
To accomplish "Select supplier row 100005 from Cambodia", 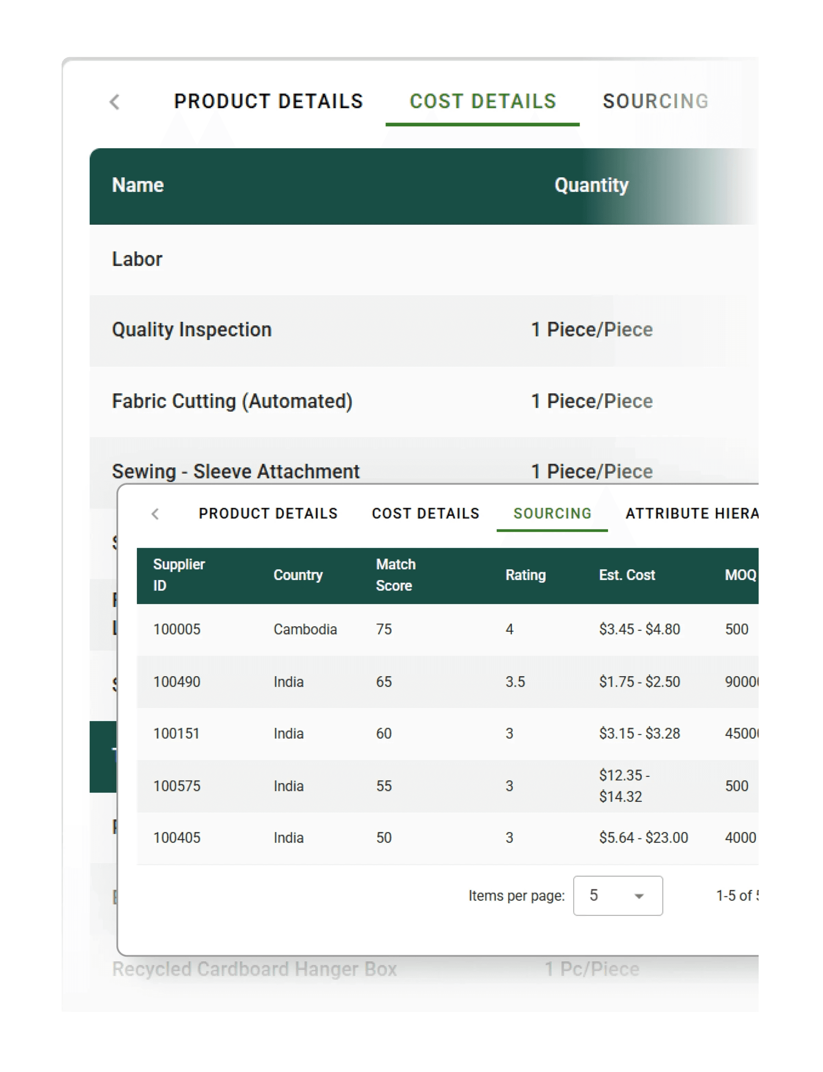I will [177, 629].
